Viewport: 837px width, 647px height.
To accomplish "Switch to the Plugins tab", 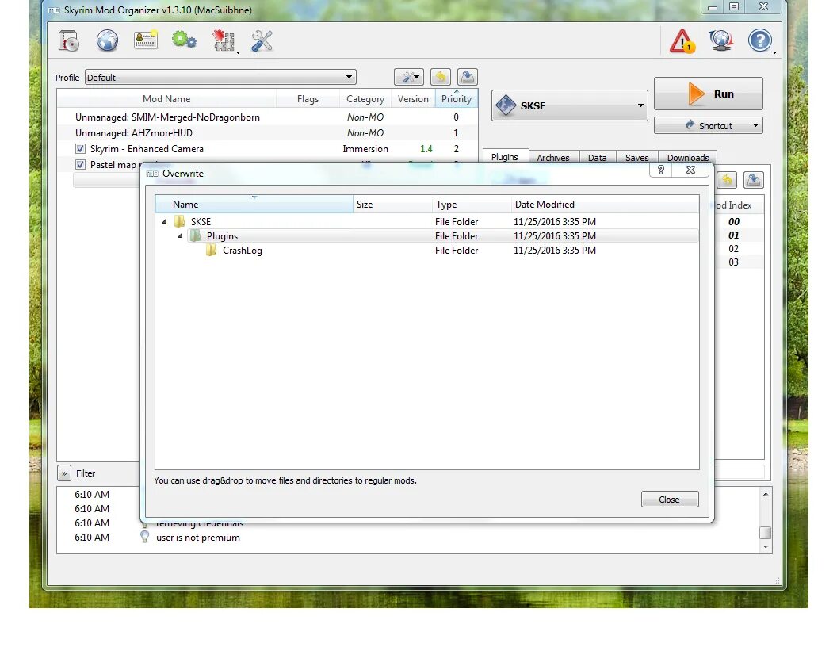I will pyautogui.click(x=504, y=157).
